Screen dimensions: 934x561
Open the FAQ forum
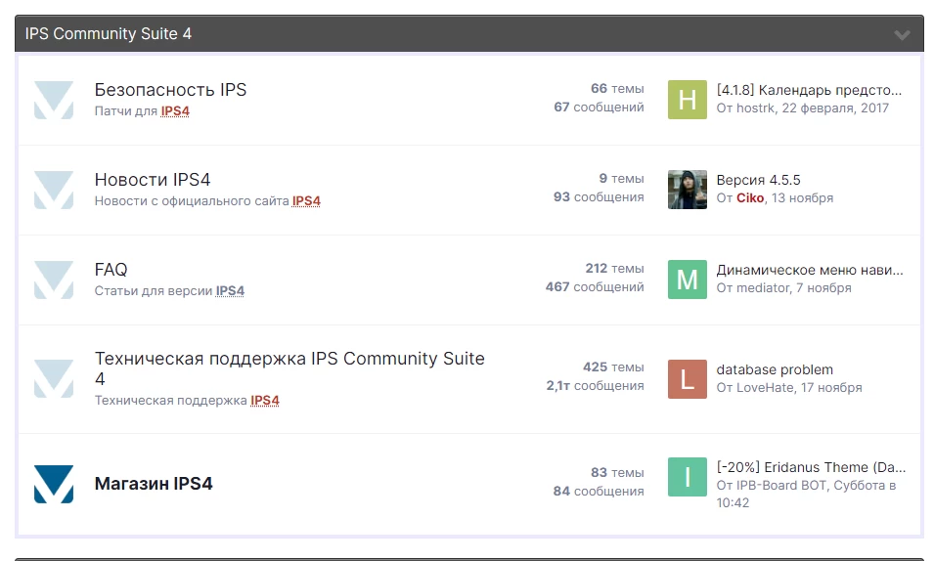tap(111, 269)
